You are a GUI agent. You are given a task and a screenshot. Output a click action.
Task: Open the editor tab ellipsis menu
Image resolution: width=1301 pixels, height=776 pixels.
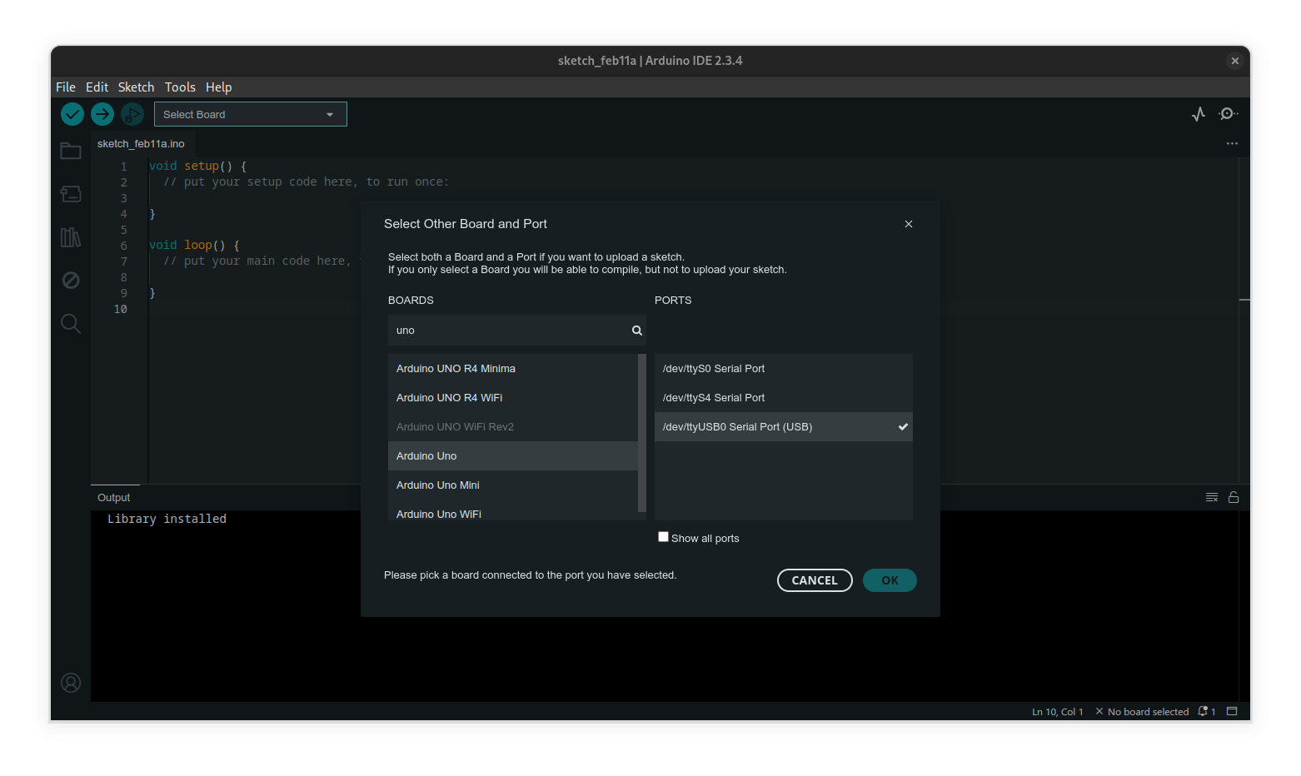point(1232,143)
